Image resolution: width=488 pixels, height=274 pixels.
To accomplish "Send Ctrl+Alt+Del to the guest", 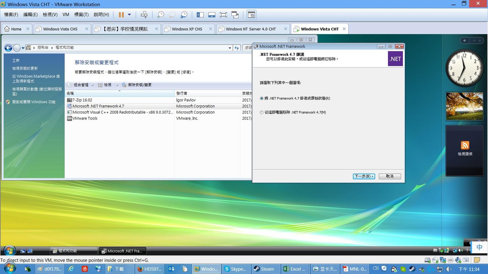I will 145,15.
